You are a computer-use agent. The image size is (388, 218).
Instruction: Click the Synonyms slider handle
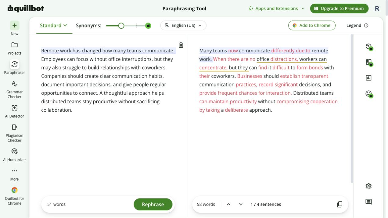(x=121, y=26)
